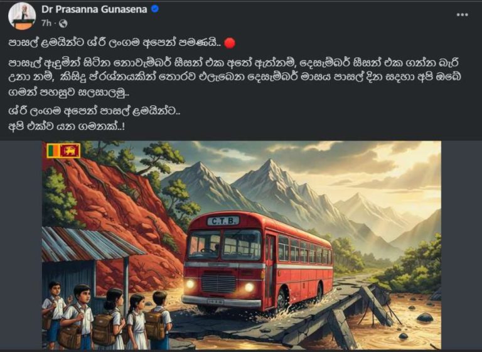Click the 7h post timestamp
The height and width of the screenshot is (352, 482).
tap(46, 23)
